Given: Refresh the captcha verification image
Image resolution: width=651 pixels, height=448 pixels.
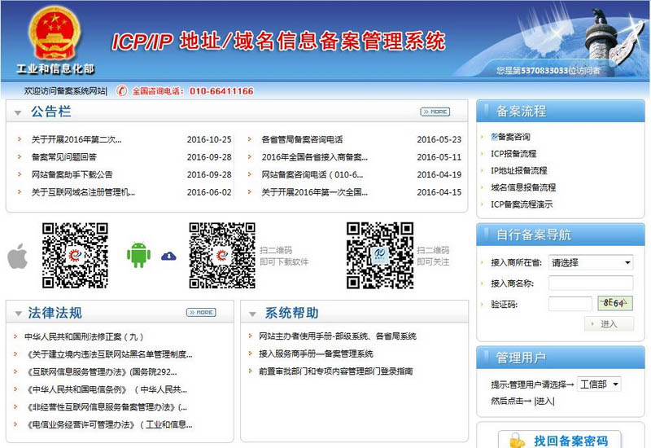Looking at the screenshot, I should pyautogui.click(x=614, y=304).
